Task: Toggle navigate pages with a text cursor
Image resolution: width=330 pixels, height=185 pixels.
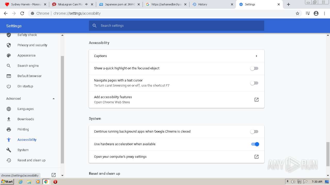Action: pos(254,83)
